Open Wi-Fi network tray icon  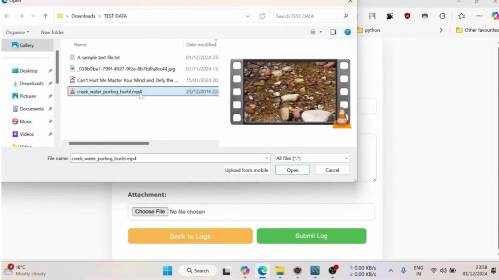[434, 271]
